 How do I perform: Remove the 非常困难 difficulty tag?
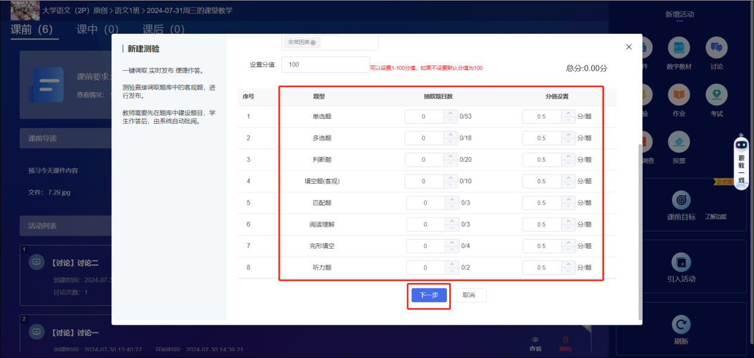313,43
